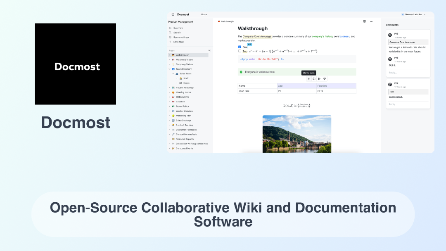Click the Split cell table icon
This screenshot has width=446, height=251.
coord(314,78)
